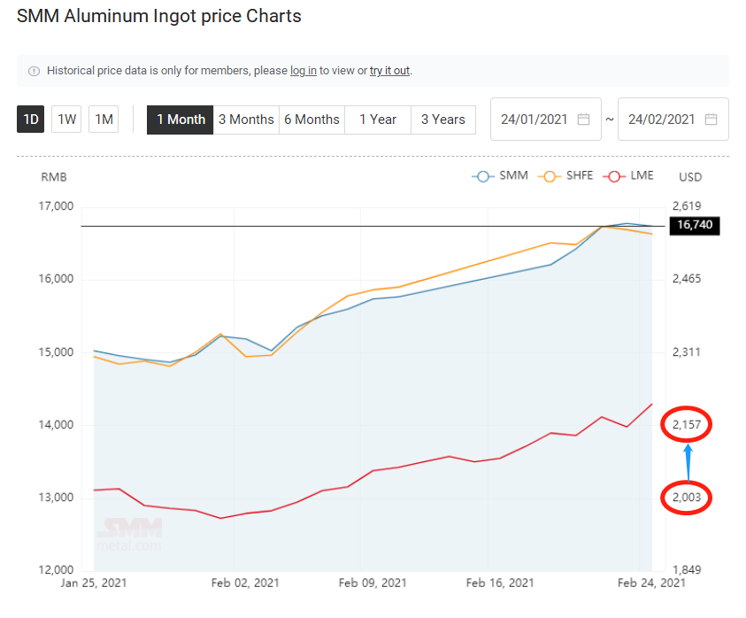
Task: Click the 17,000 RMB axis label
Action: [x=56, y=206]
